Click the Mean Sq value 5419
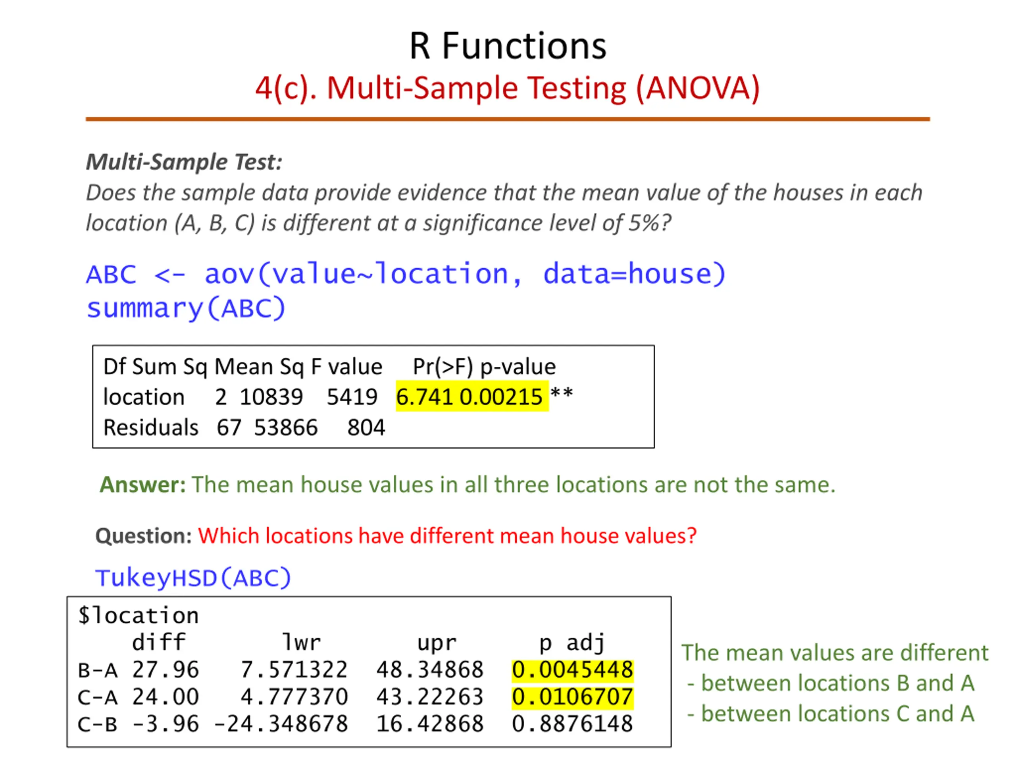Screen dimensions: 1016x762 (352, 396)
